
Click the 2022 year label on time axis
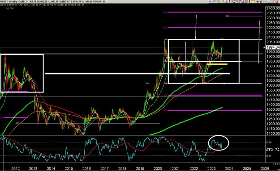(194, 168)
